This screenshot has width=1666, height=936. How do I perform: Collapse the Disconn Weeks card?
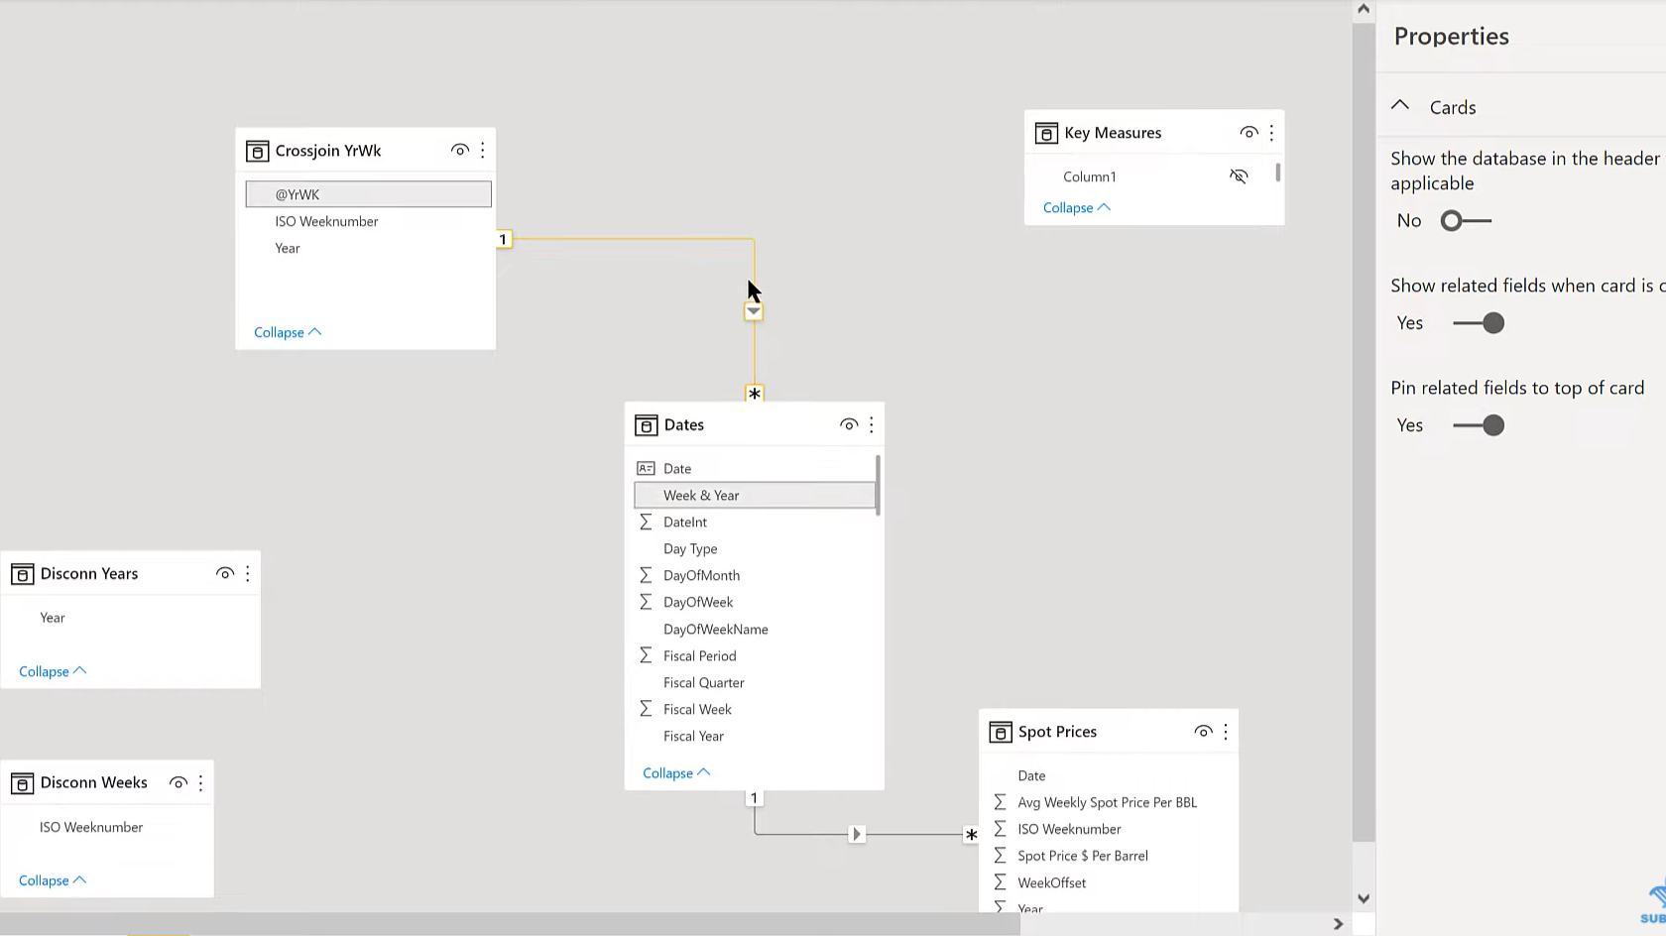pyautogui.click(x=53, y=880)
